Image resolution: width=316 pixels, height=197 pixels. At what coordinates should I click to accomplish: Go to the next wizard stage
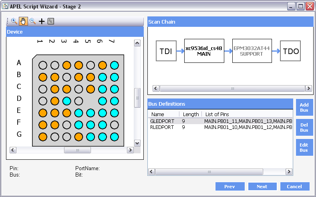(x=262, y=187)
